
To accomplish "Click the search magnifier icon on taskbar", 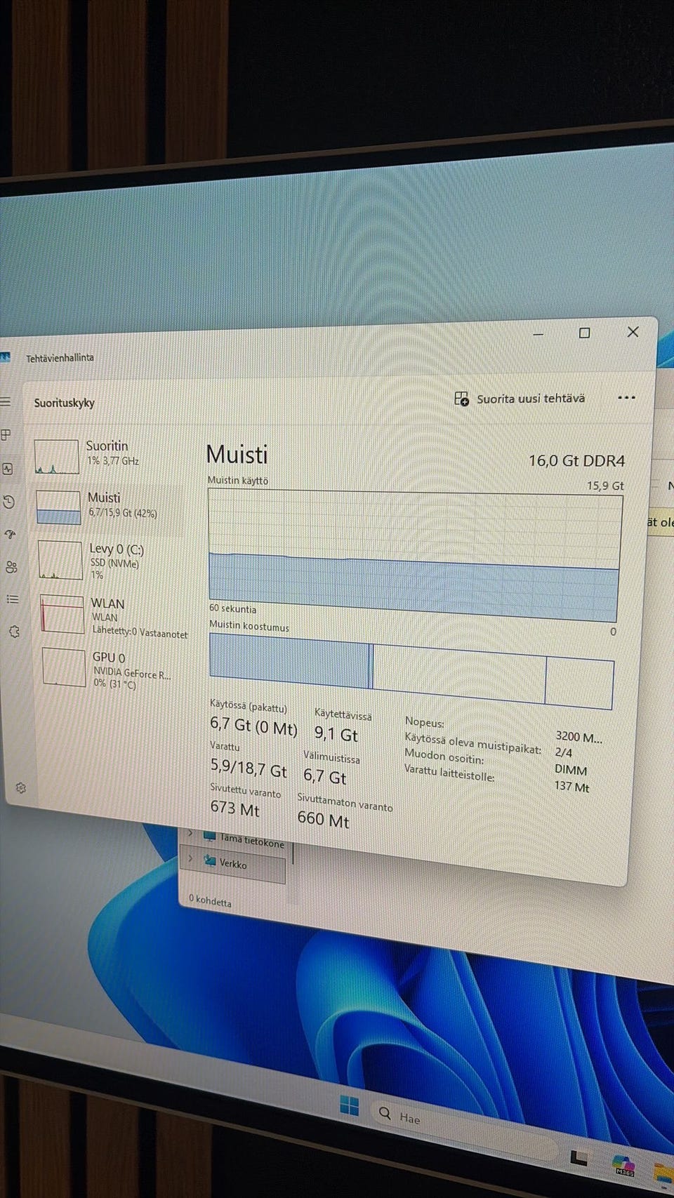I will tap(385, 1113).
